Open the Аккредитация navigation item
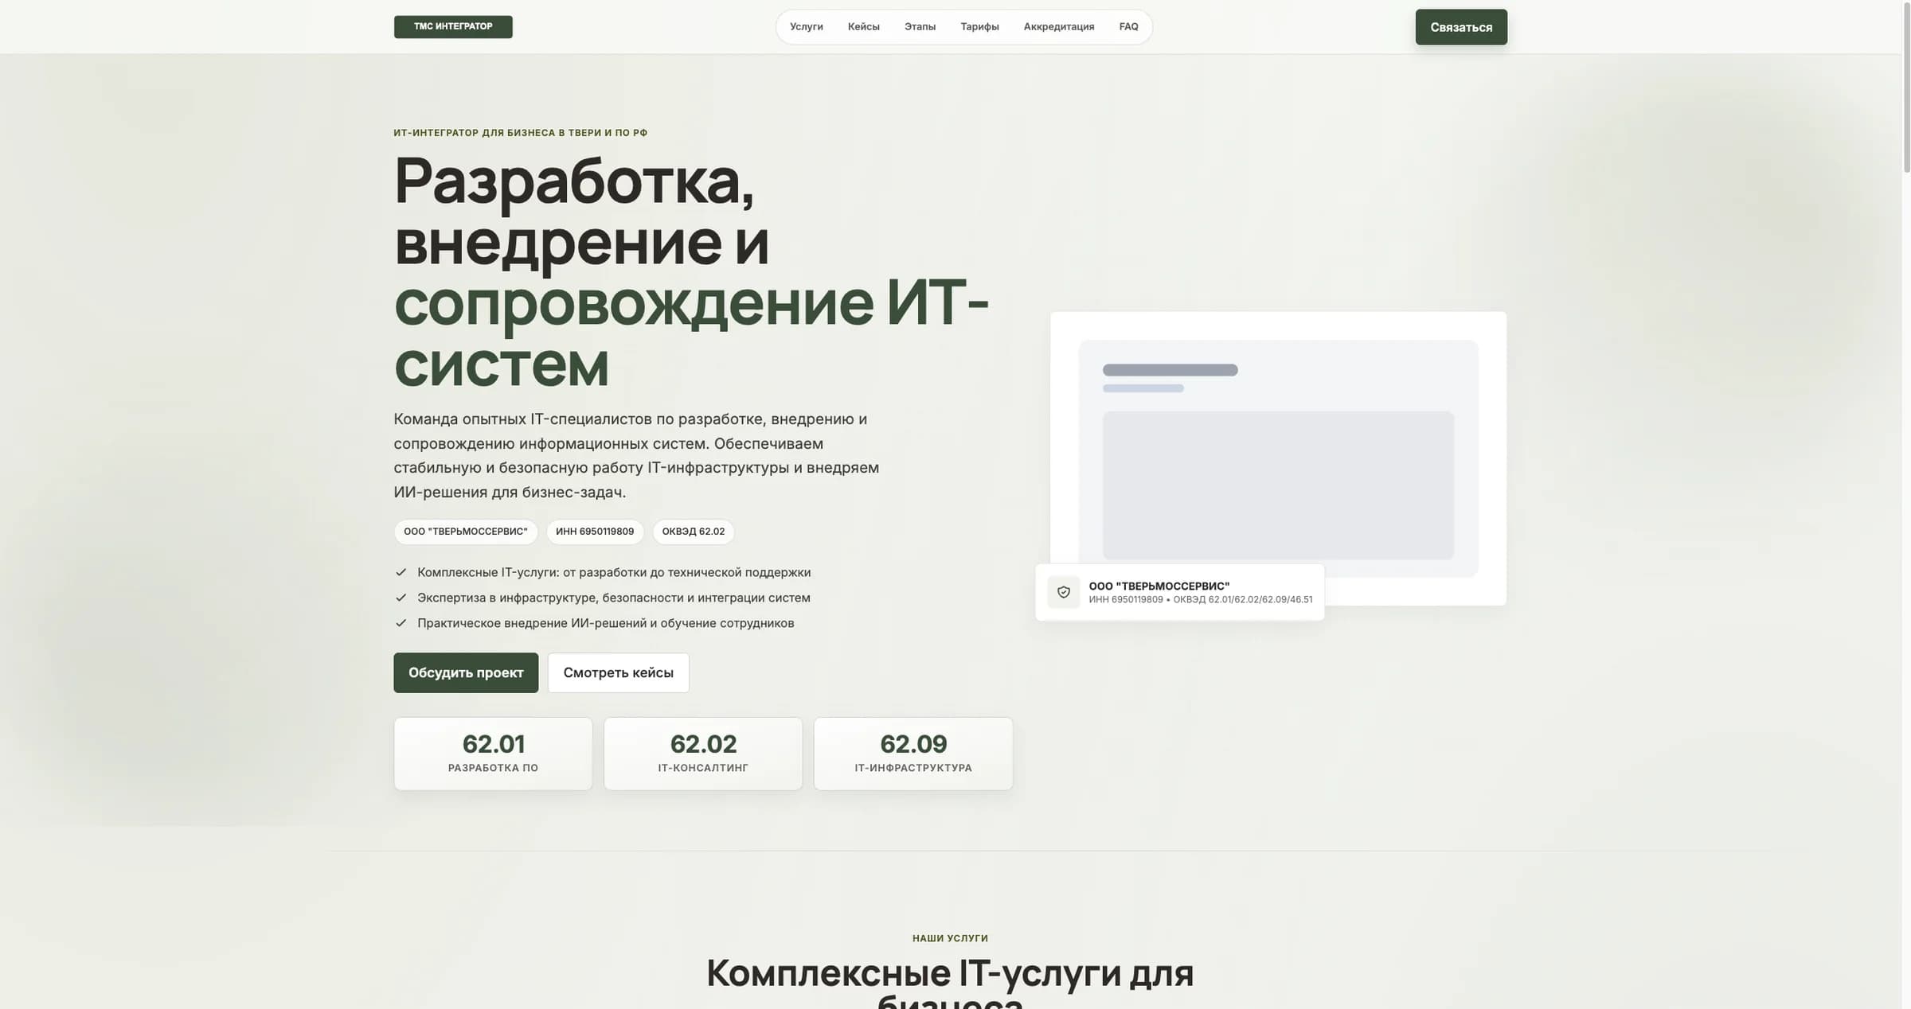Viewport: 1911px width, 1009px height. [1058, 26]
